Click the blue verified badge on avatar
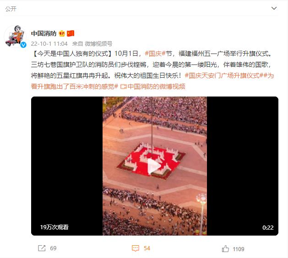 pyautogui.click(x=23, y=45)
